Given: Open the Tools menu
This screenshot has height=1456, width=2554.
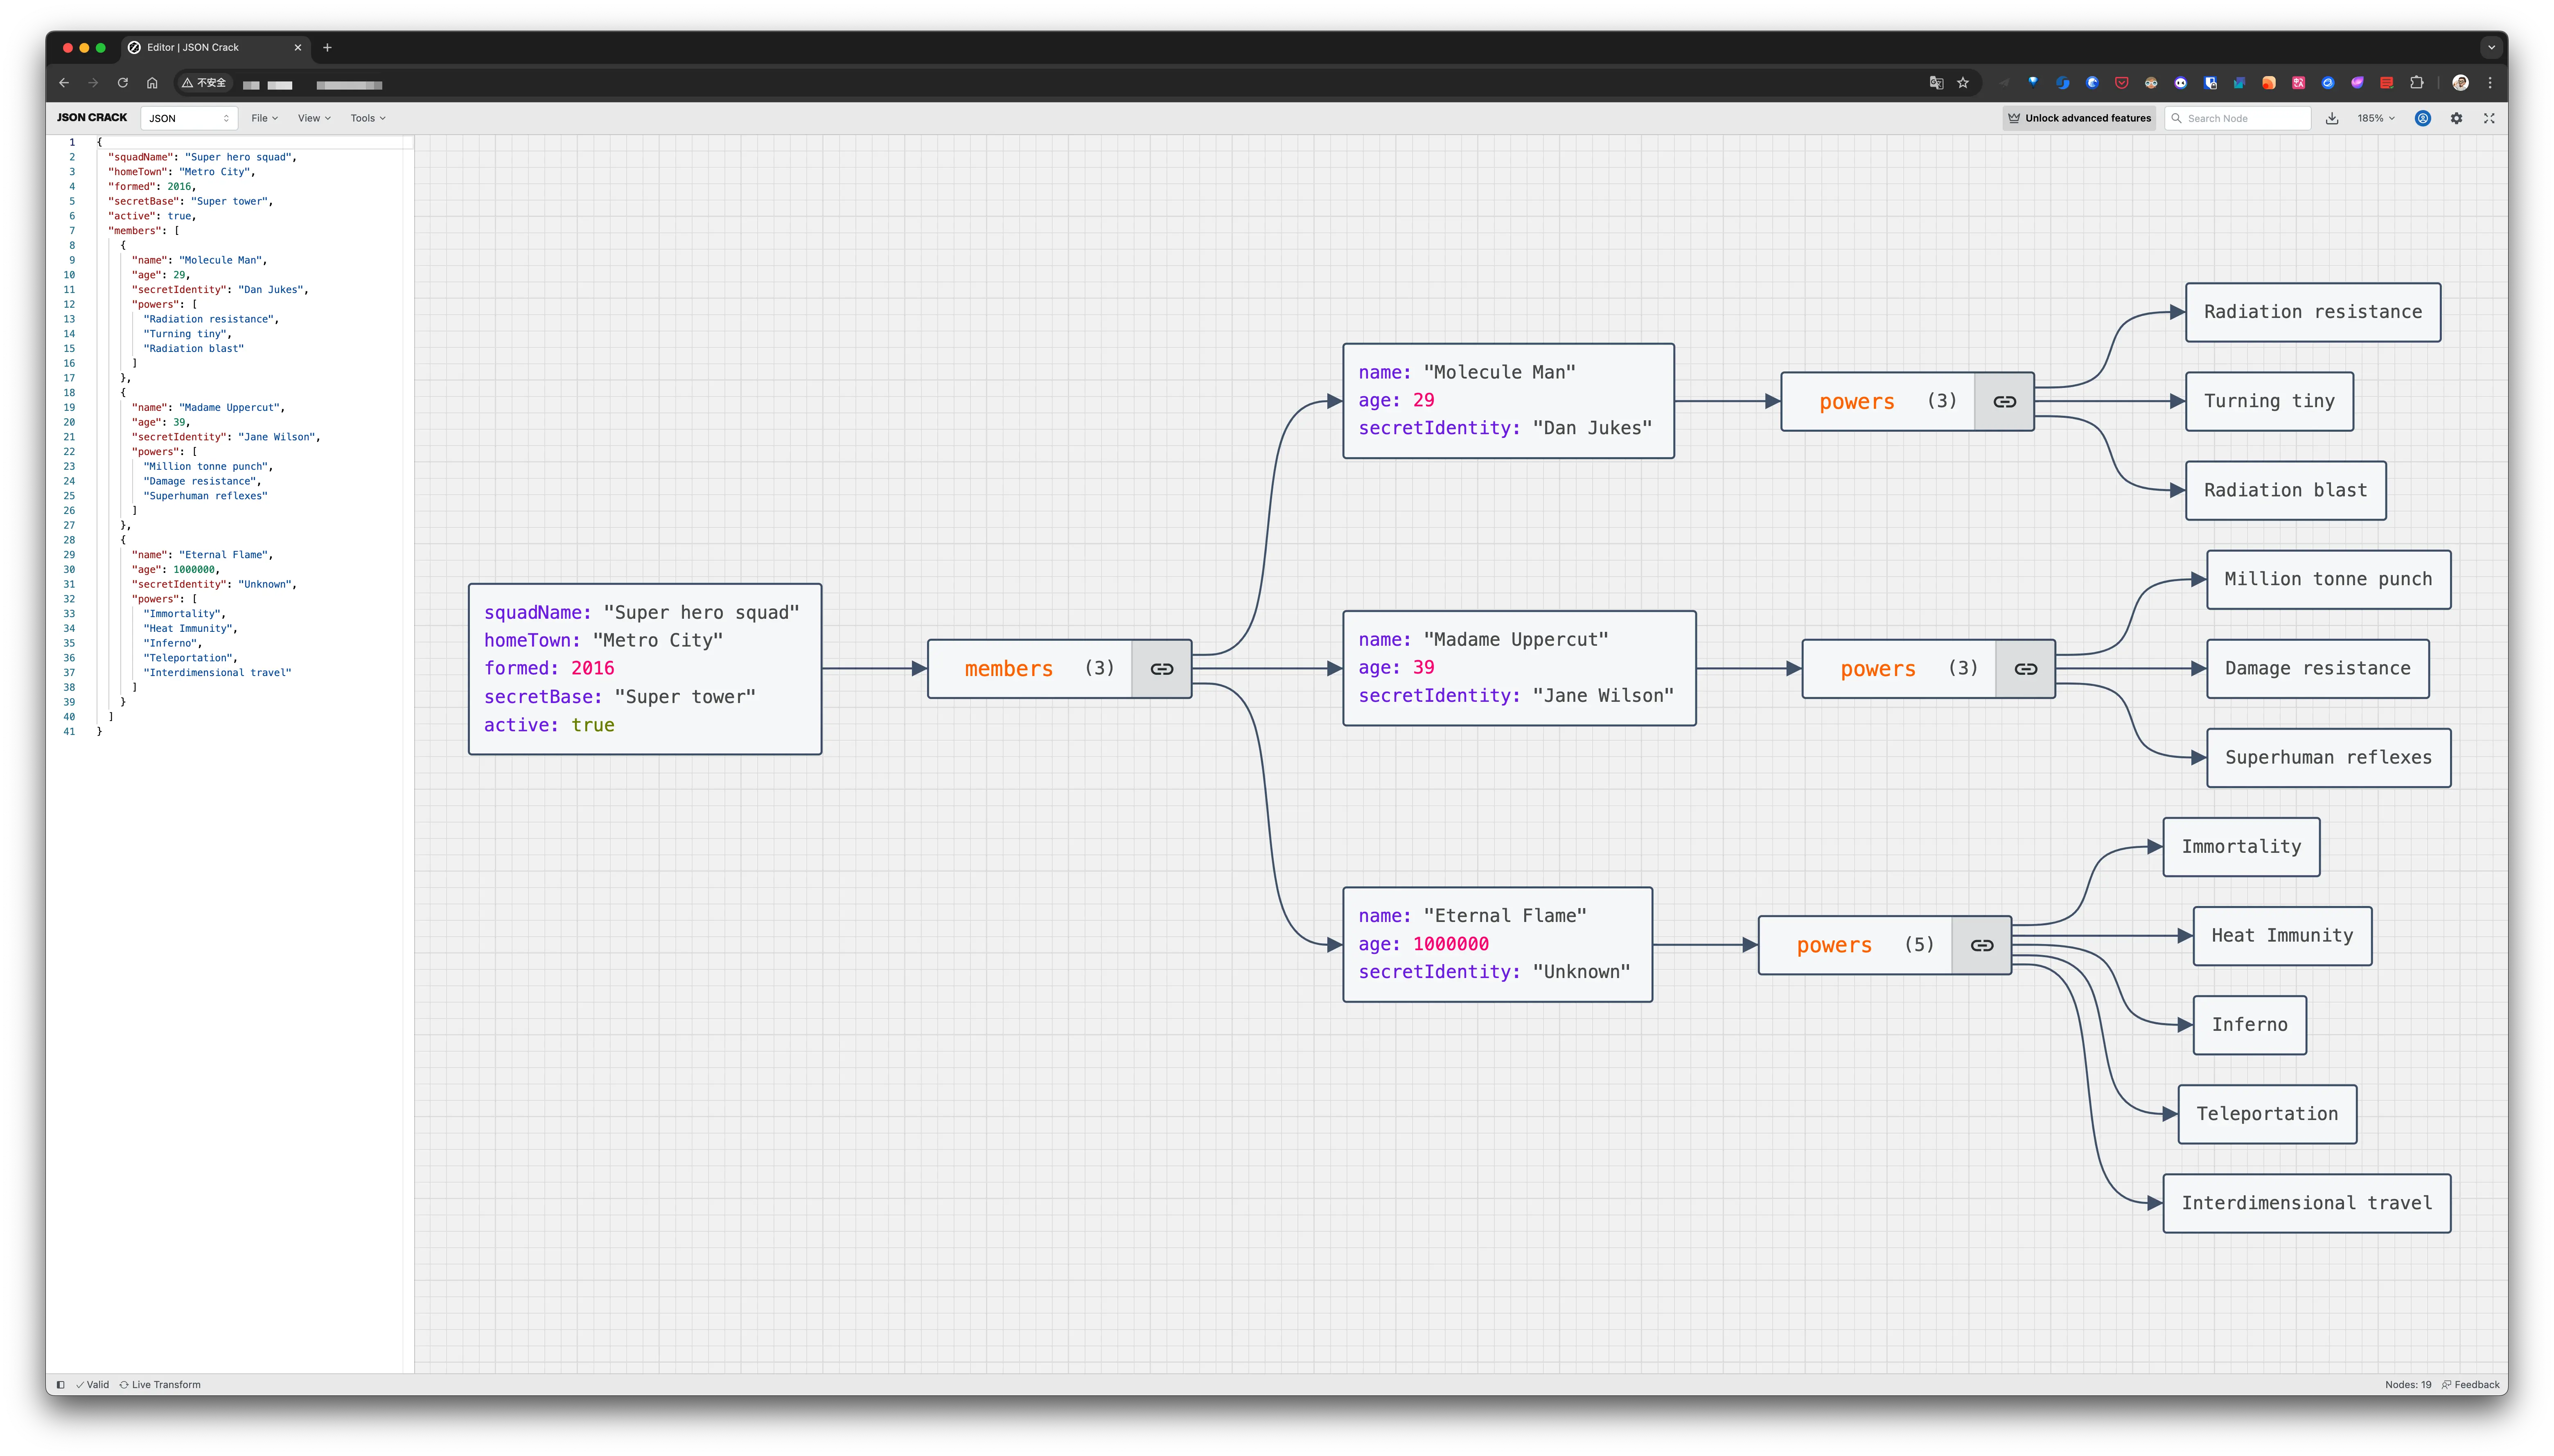Looking at the screenshot, I should point(368,118).
